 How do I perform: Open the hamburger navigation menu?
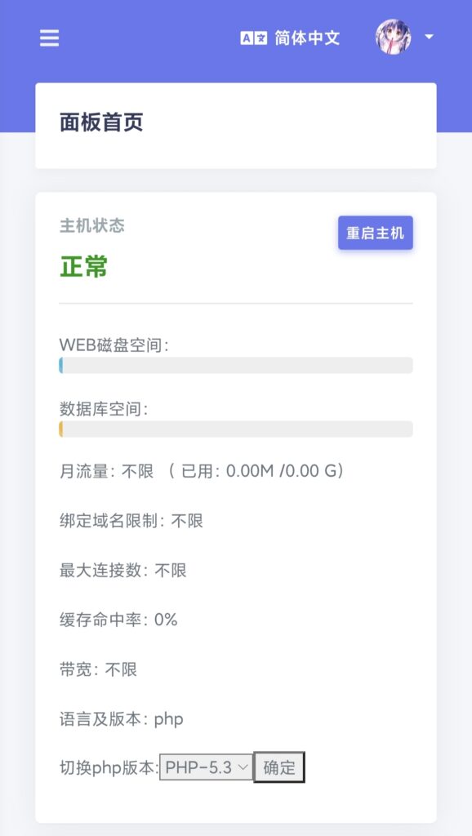48,36
